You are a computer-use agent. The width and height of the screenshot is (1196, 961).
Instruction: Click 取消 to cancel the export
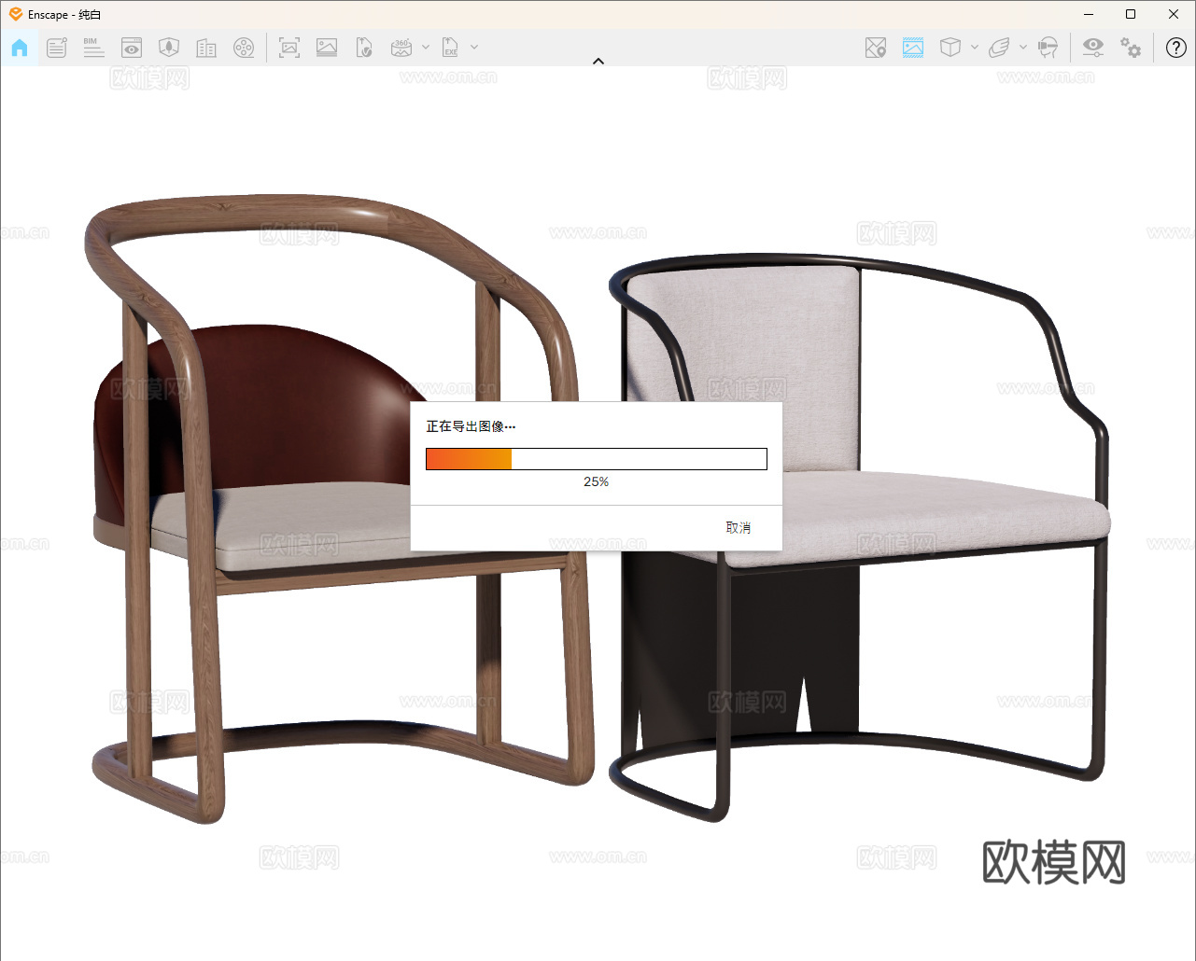coord(739,528)
